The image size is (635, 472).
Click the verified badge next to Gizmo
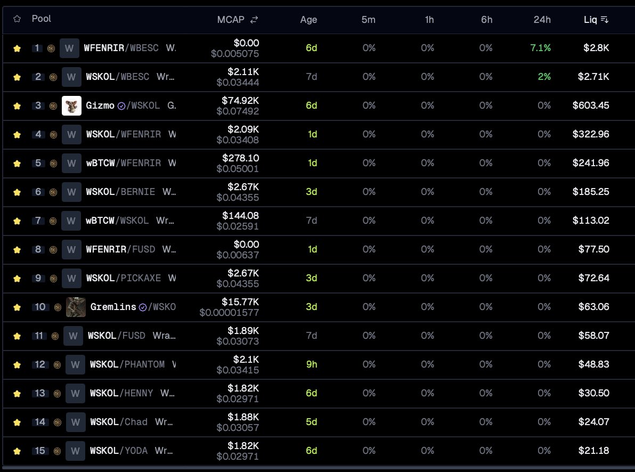[121, 105]
